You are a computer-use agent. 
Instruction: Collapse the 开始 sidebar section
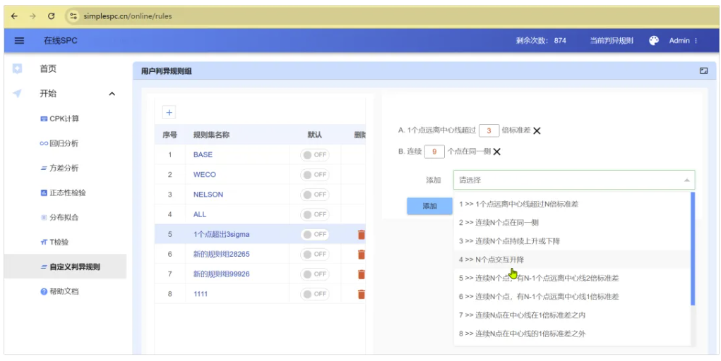coord(112,94)
